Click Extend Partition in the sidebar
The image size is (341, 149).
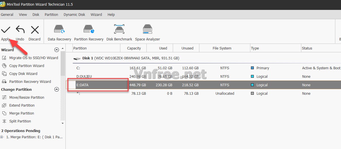click(22, 105)
